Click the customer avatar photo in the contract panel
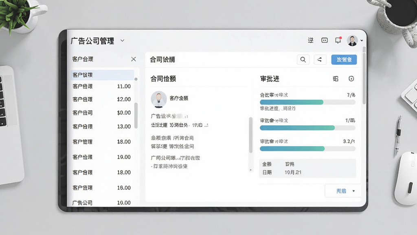The width and height of the screenshot is (417, 235). [x=159, y=100]
